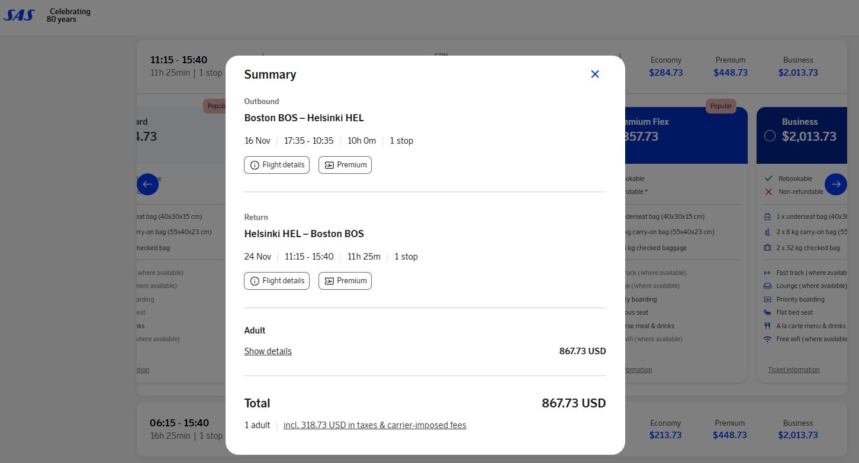Image resolution: width=859 pixels, height=463 pixels.
Task: Show details of Adult price
Action: (x=268, y=351)
